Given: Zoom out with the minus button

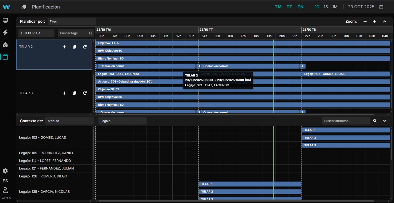Looking at the screenshot, I should point(365,21).
